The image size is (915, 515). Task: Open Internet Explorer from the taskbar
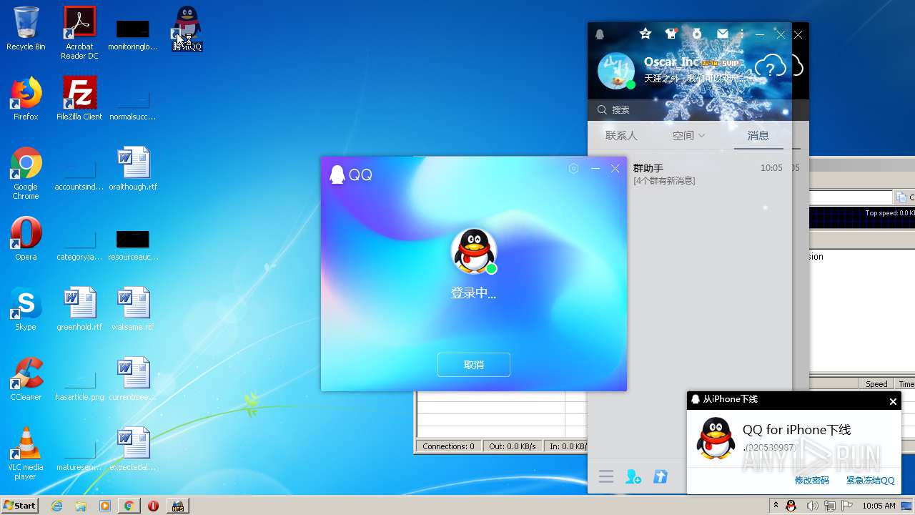(56, 506)
